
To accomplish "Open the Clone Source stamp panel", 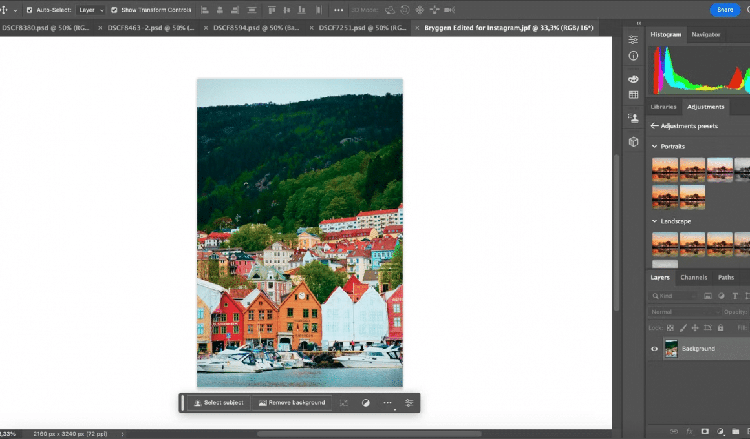I will tap(634, 118).
